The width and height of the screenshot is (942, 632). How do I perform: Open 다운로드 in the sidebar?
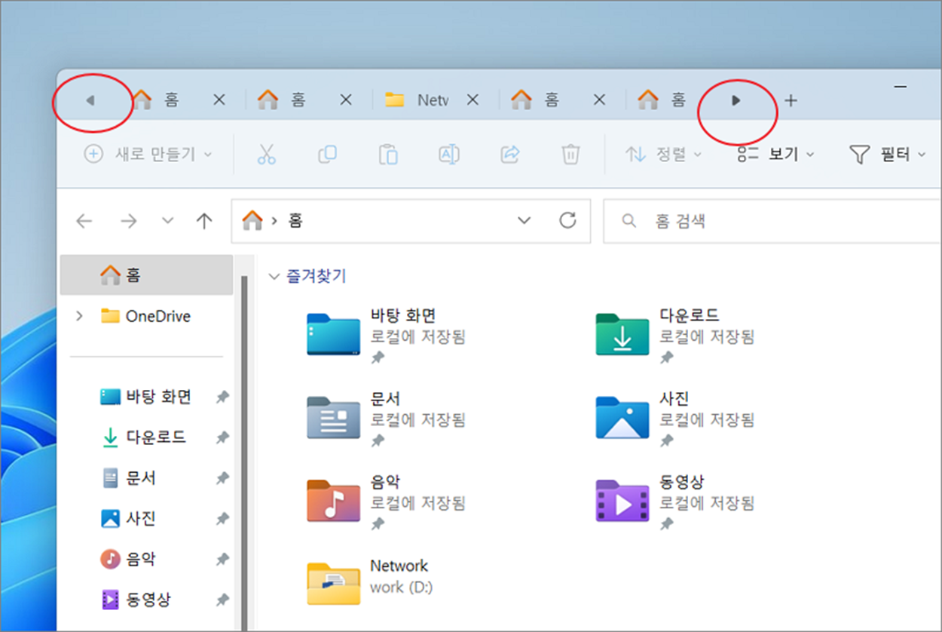[x=143, y=437]
